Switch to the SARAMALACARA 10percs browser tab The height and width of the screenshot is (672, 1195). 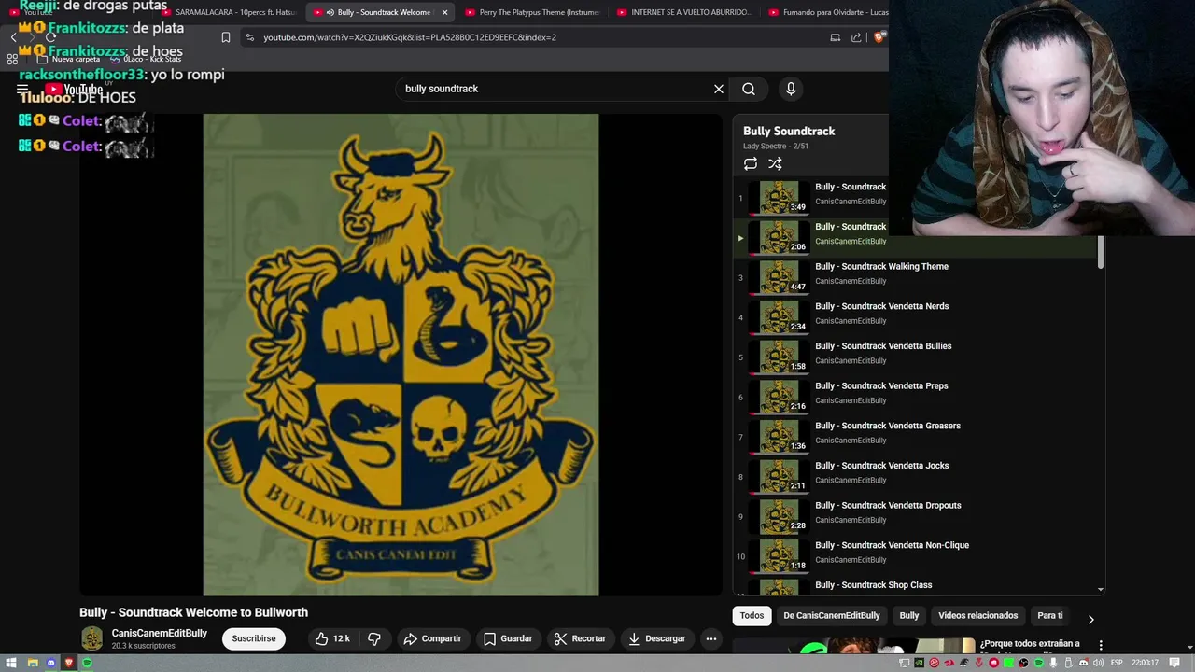pyautogui.click(x=229, y=12)
